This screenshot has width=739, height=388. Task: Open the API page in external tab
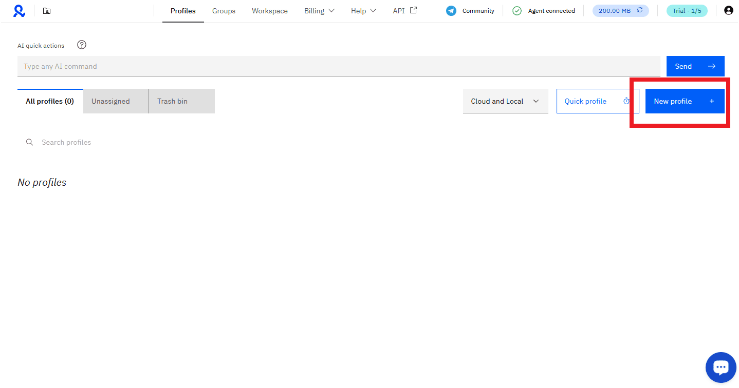[x=404, y=10]
